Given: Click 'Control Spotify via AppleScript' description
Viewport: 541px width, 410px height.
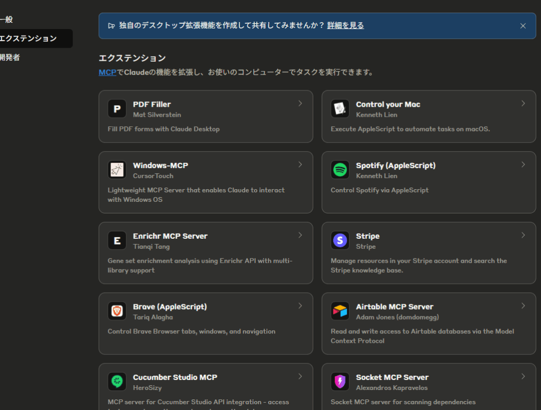Looking at the screenshot, I should (379, 190).
